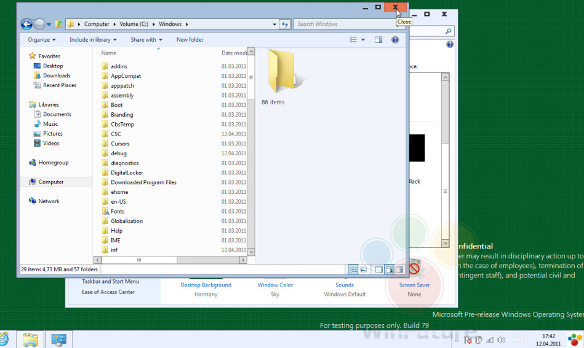Viewport: 584px width, 348px height.
Task: Click the volume icon in system tray
Action: [x=502, y=340]
